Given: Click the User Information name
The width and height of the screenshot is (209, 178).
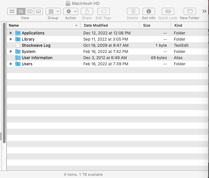Looking at the screenshot, I should pos(37,58).
